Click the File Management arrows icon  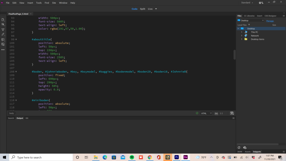pyautogui.click(x=3, y=24)
